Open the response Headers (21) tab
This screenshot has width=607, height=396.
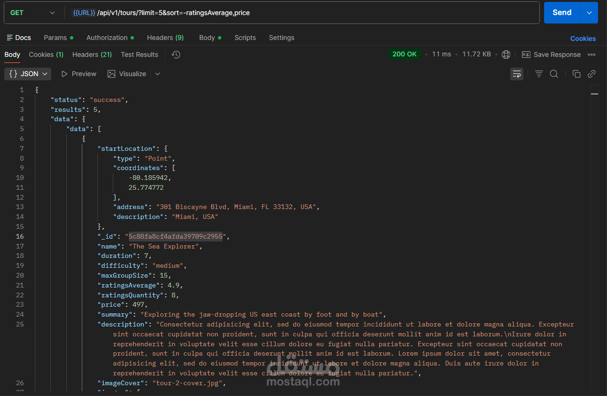92,54
